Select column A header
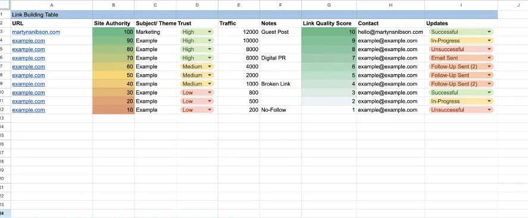Screen dimensions: 528x218 pyautogui.click(x=52, y=5)
